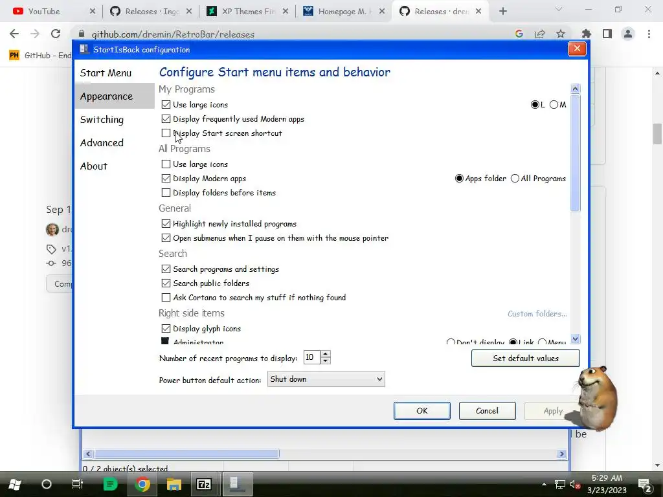Toggle Open submenus on mouse pause
Viewport: 663px width, 497px height.
pyautogui.click(x=166, y=238)
